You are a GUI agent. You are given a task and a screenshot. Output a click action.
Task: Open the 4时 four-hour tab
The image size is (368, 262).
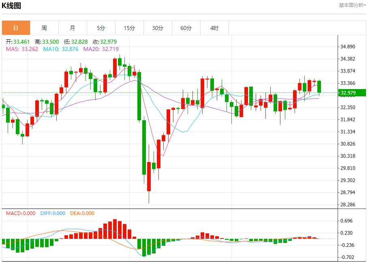click(x=214, y=28)
